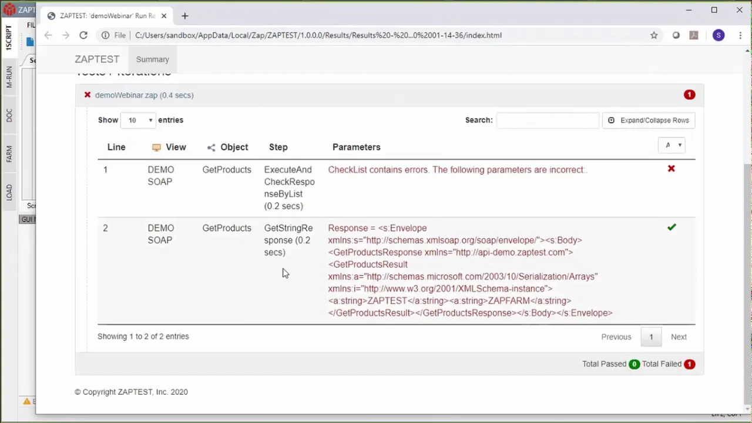Open the DOC side tab in ZAPTEST

coord(9,115)
